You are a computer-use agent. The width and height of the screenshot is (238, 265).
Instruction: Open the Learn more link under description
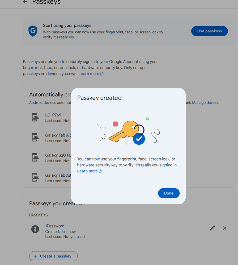click(89, 74)
